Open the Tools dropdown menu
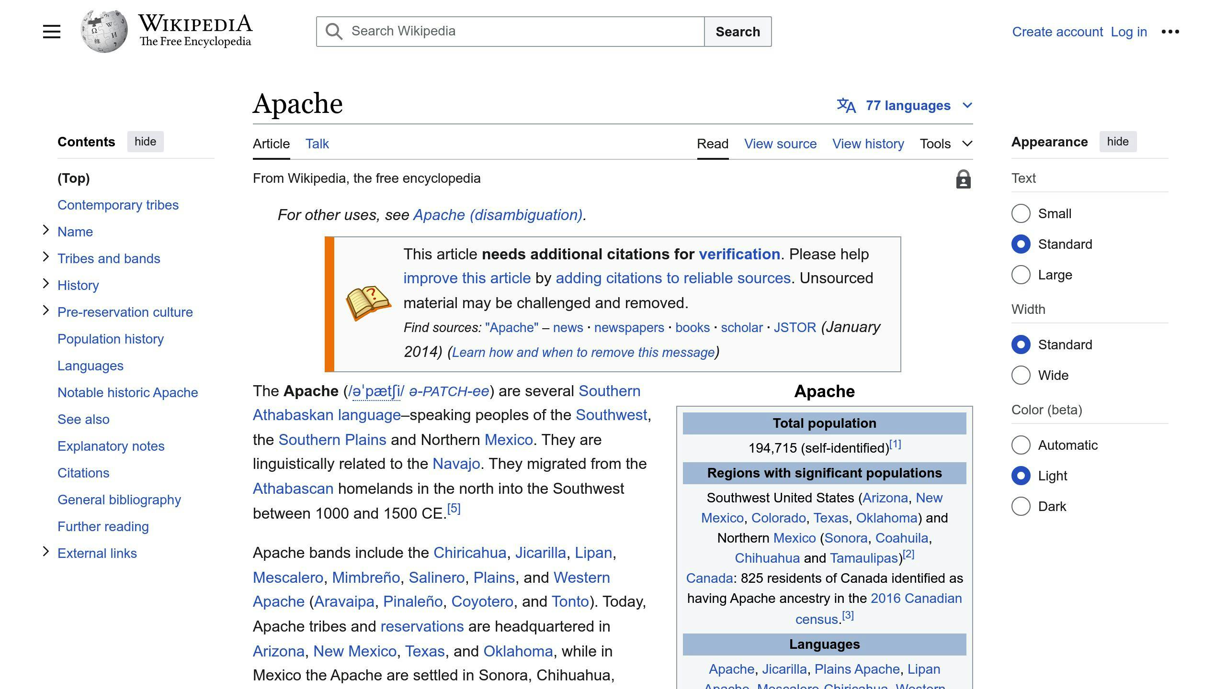The width and height of the screenshot is (1226, 689). click(946, 144)
